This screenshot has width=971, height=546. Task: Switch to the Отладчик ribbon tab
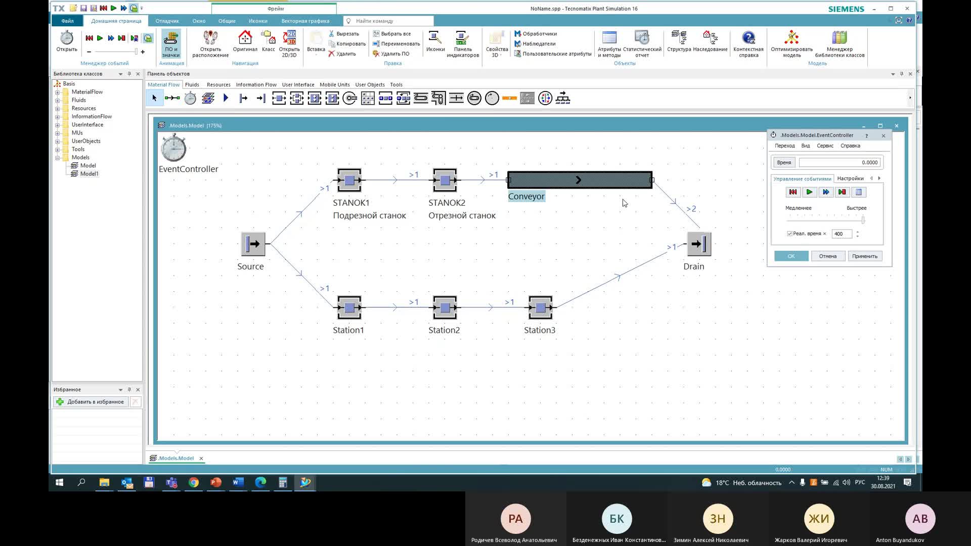point(167,21)
